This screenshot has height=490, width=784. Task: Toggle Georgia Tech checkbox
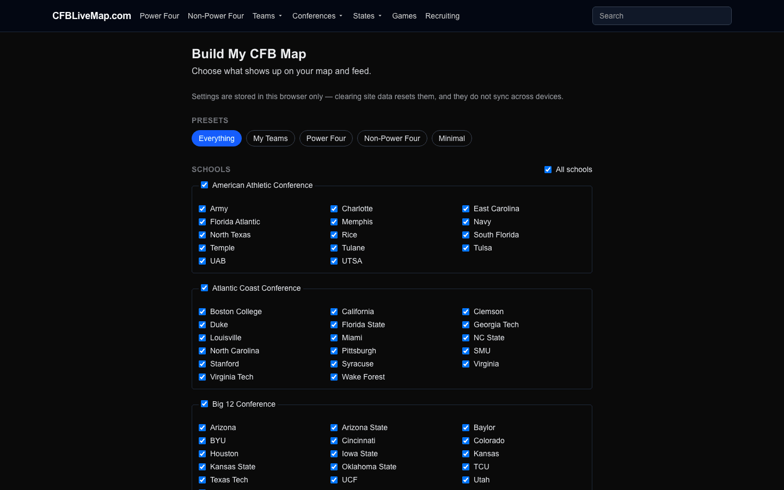pyautogui.click(x=465, y=324)
